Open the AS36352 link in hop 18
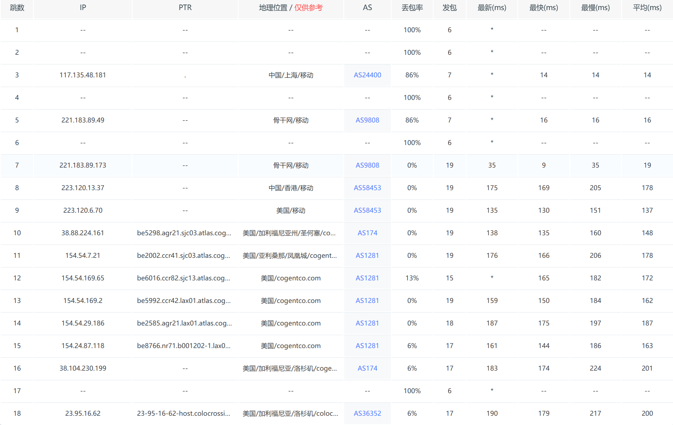This screenshot has width=673, height=425. click(x=367, y=413)
